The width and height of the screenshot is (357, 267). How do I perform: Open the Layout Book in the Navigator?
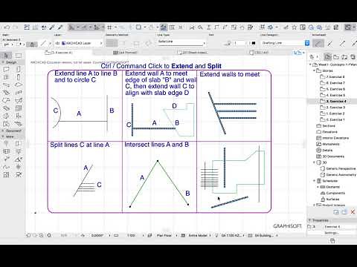click(344, 57)
